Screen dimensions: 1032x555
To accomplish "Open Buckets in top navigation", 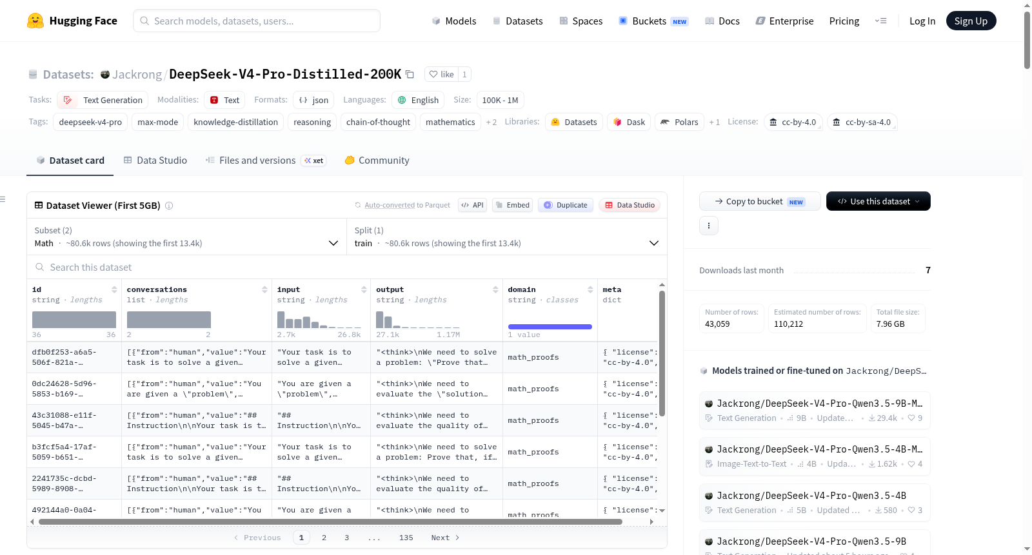I will (x=653, y=21).
